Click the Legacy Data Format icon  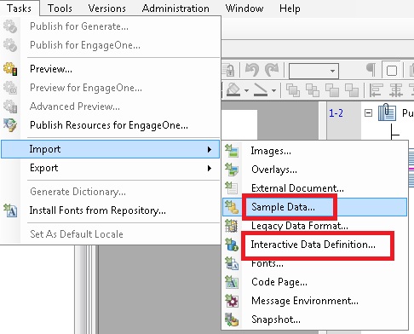point(232,226)
